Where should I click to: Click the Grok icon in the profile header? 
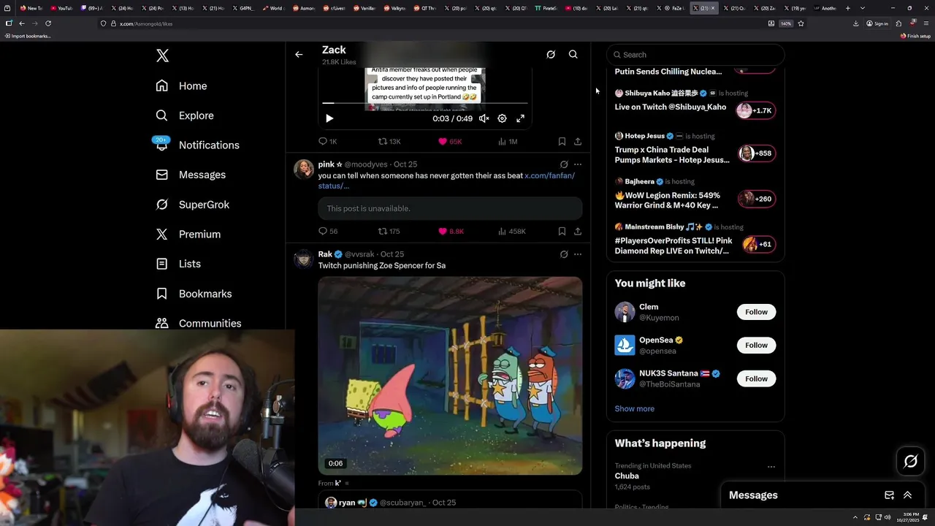(x=551, y=54)
